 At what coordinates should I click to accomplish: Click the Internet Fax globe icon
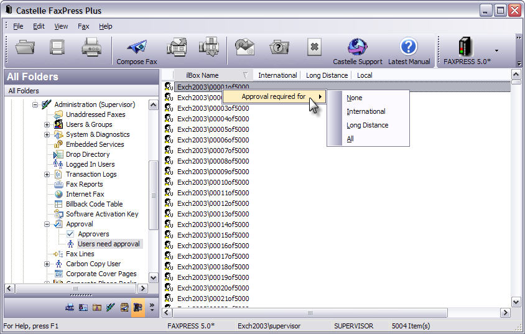coord(58,194)
